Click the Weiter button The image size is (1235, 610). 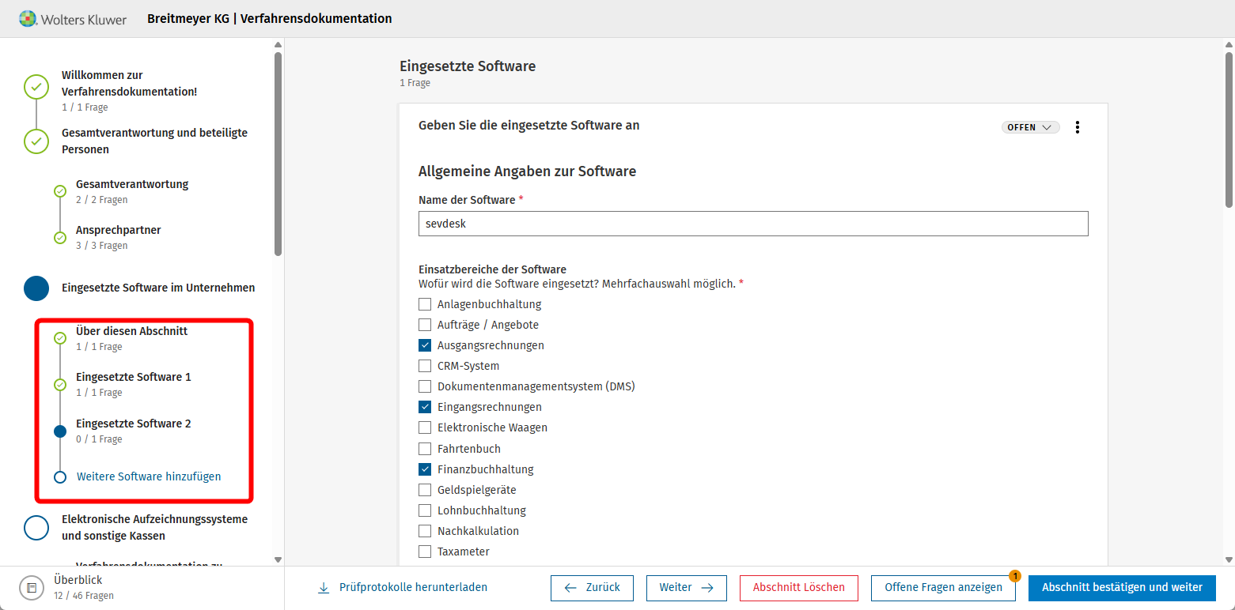[687, 588]
